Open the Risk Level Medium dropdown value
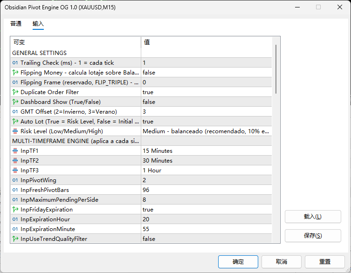351x273 pixels. click(x=206, y=131)
